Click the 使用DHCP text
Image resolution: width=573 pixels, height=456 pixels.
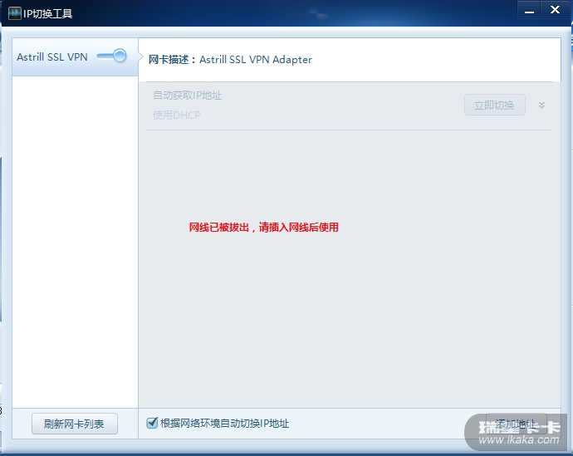(x=177, y=115)
